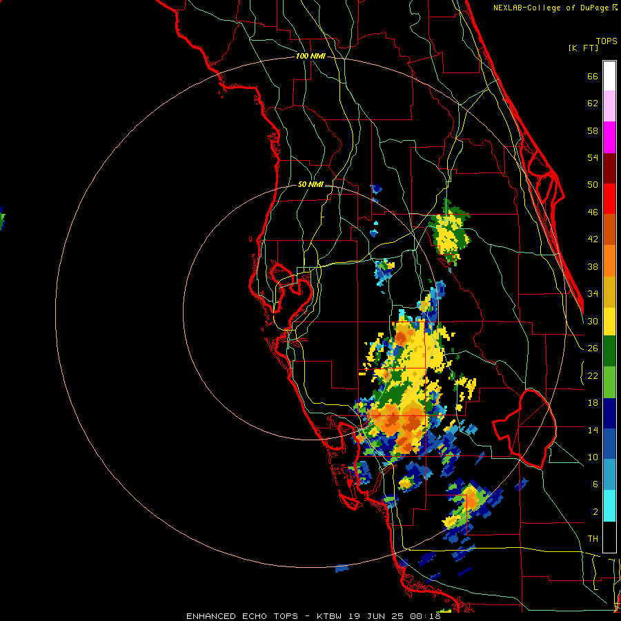The image size is (621, 621).
Task: Click the 26 value on the legend
Action: 593,348
